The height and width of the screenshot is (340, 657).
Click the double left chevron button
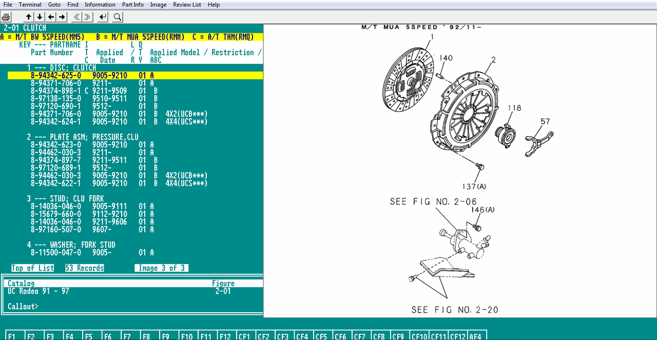tap(77, 17)
